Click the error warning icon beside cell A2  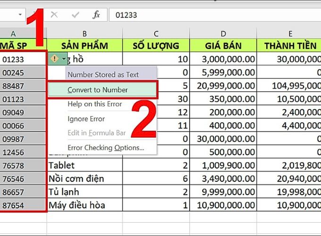click(x=54, y=59)
